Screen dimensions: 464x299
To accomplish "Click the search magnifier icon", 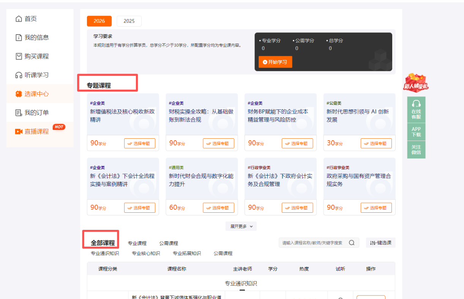I will coord(352,243).
